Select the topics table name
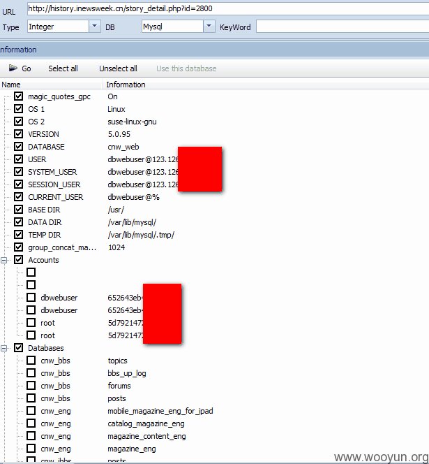The image size is (429, 464). pyautogui.click(x=118, y=361)
